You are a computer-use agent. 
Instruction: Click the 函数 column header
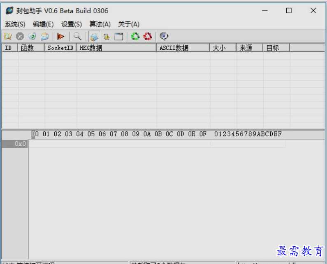coord(31,48)
